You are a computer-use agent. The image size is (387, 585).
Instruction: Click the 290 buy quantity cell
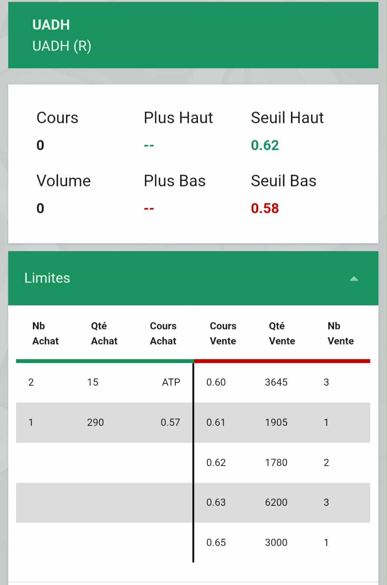coord(95,423)
